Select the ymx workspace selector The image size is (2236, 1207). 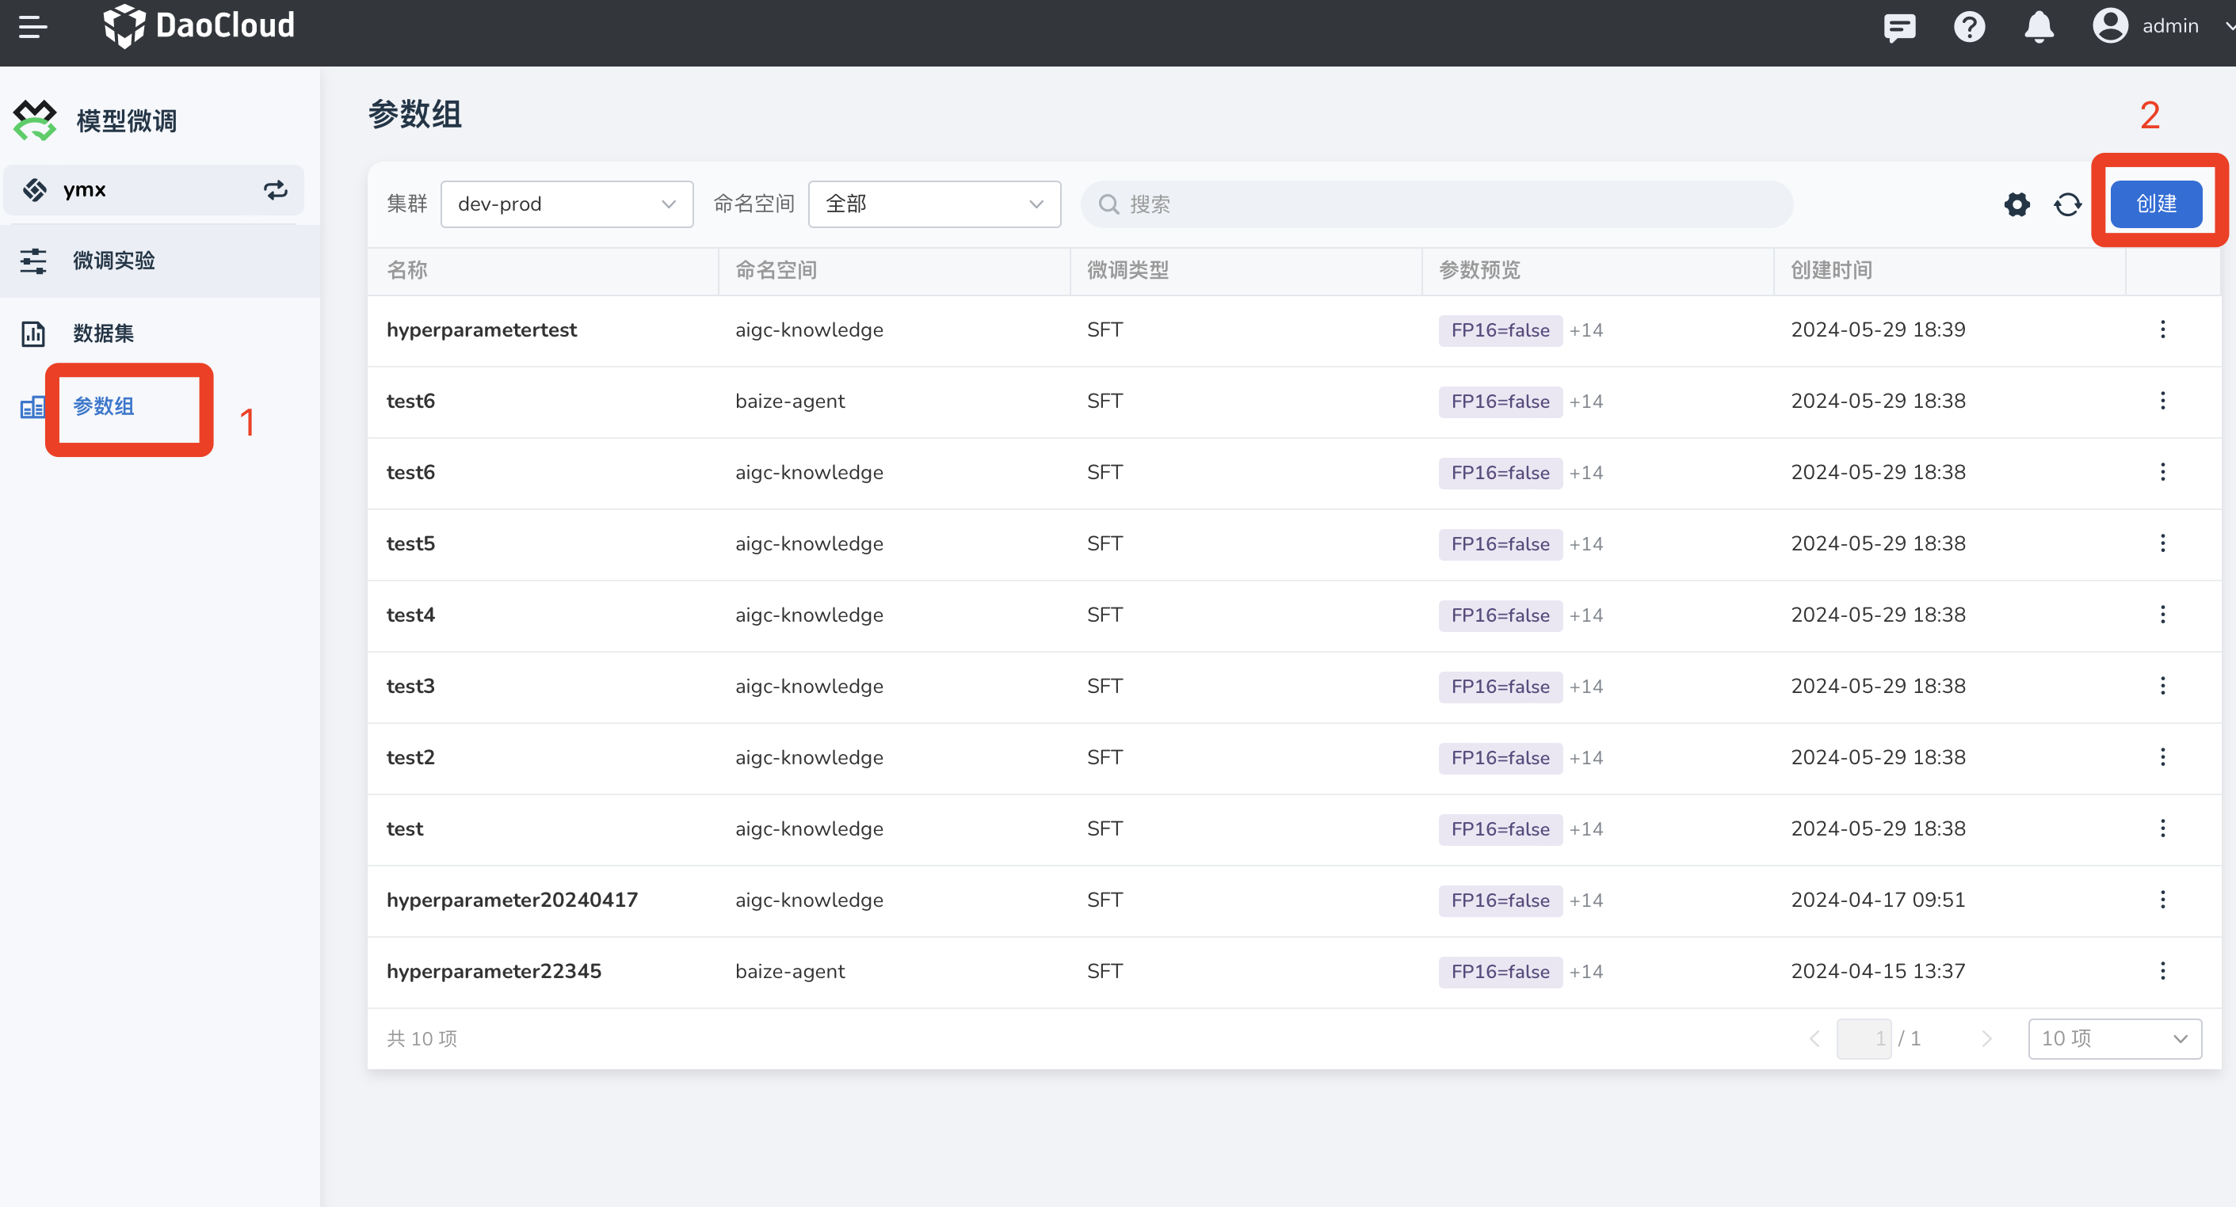(154, 190)
